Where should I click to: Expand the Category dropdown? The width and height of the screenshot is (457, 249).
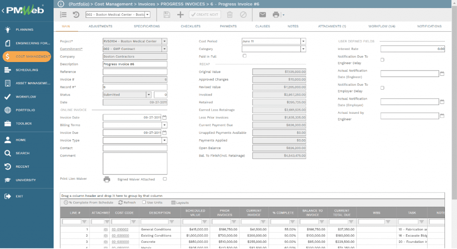(x=303, y=49)
